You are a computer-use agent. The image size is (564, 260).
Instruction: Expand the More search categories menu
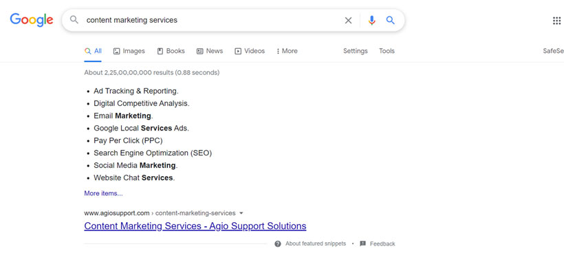pyautogui.click(x=287, y=51)
